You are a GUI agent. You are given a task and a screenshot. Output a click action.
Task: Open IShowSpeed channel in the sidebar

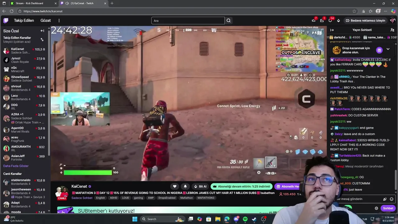pos(25,79)
